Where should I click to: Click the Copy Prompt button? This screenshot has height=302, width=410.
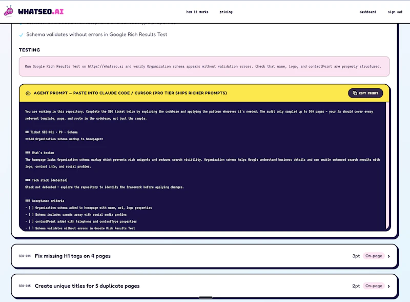pyautogui.click(x=365, y=93)
